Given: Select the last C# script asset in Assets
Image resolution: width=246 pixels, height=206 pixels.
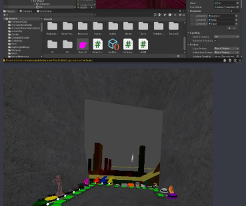Looking at the screenshot, I should pos(143,44).
